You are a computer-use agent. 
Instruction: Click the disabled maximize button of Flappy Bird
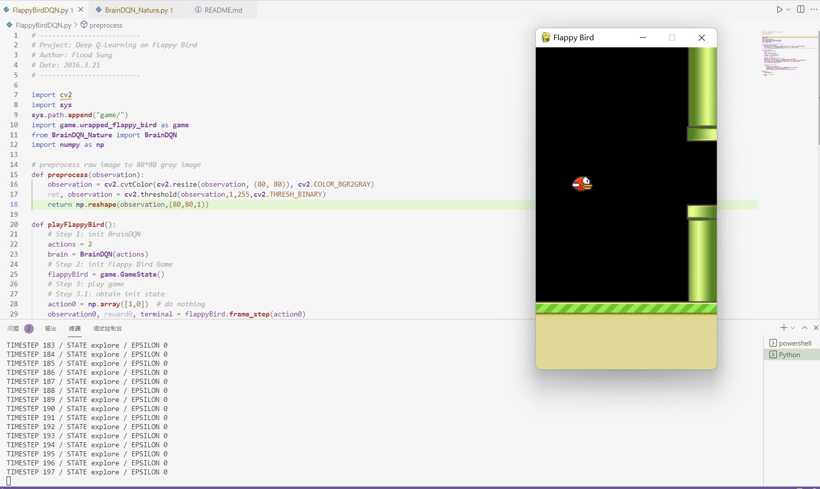click(672, 38)
